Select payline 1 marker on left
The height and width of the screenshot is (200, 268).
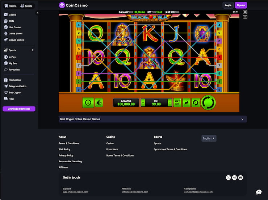pos(79,57)
